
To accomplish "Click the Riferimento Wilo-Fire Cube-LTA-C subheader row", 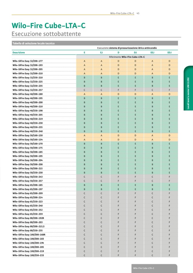I will click(x=127, y=57).
